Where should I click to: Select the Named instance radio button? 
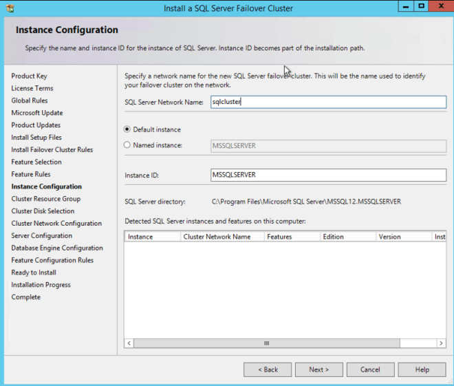pyautogui.click(x=127, y=145)
